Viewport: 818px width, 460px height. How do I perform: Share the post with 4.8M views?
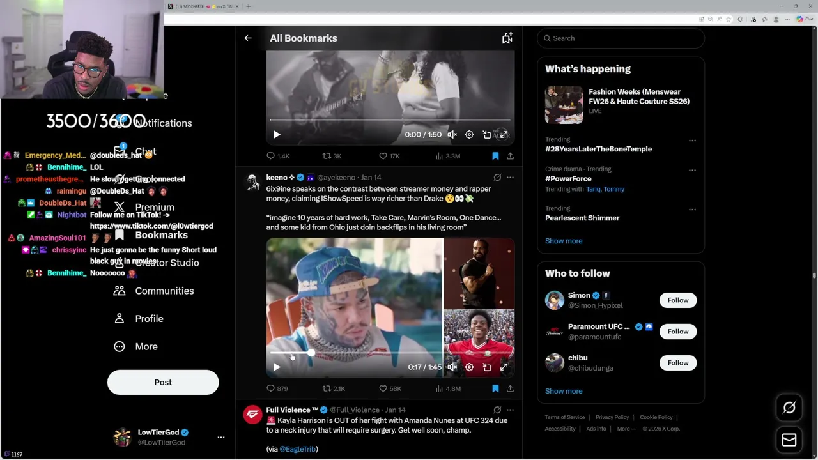[x=510, y=388]
